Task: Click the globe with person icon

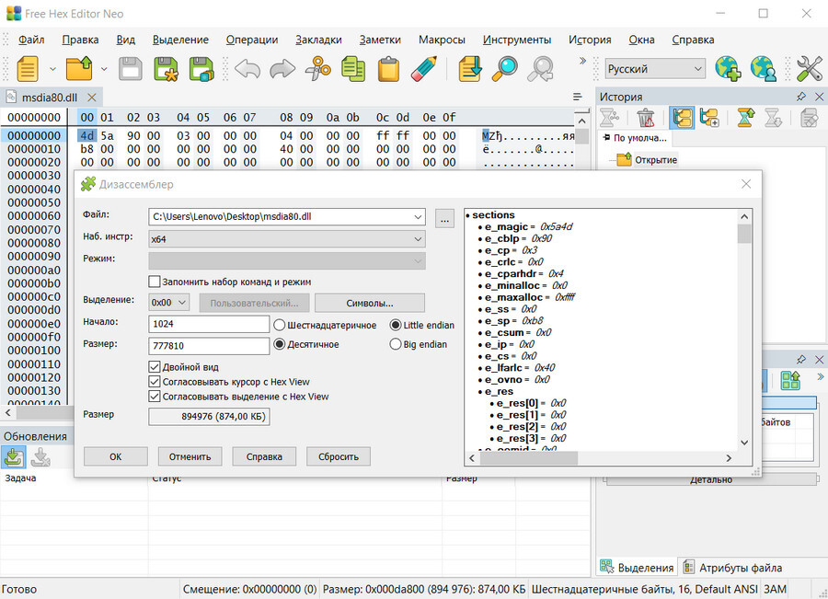Action: pyautogui.click(x=763, y=69)
